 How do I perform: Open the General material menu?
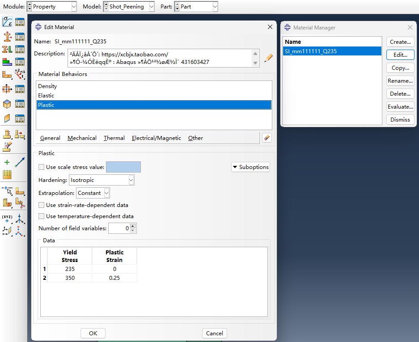[x=50, y=138]
